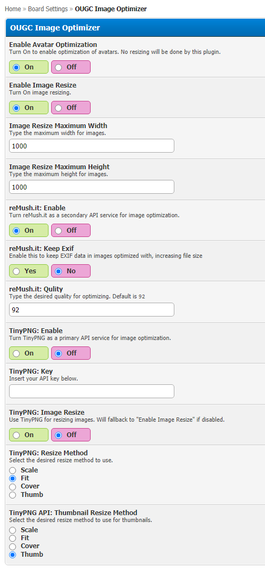Select No for reMush.it Keep Exif
The image size is (265, 569).
(x=71, y=271)
